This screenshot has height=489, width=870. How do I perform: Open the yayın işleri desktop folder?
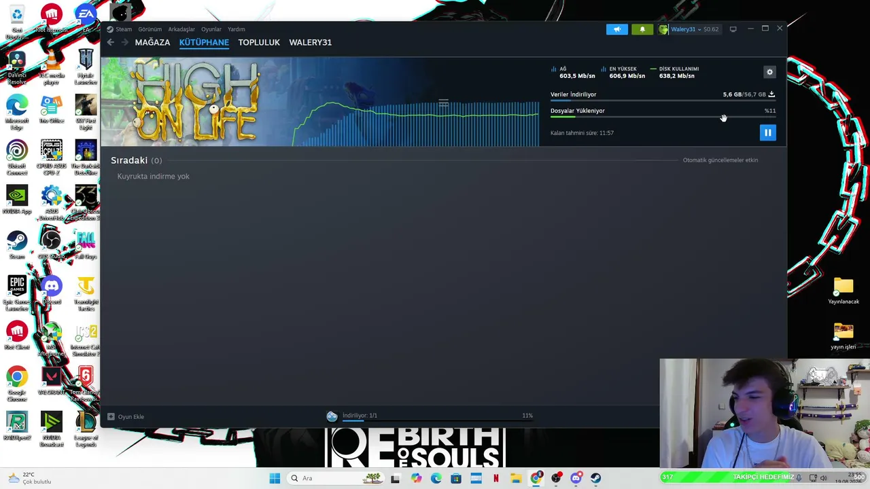coord(843,336)
